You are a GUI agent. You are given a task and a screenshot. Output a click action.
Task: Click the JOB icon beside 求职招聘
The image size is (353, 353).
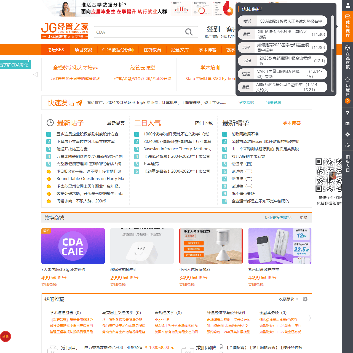(188, 350)
